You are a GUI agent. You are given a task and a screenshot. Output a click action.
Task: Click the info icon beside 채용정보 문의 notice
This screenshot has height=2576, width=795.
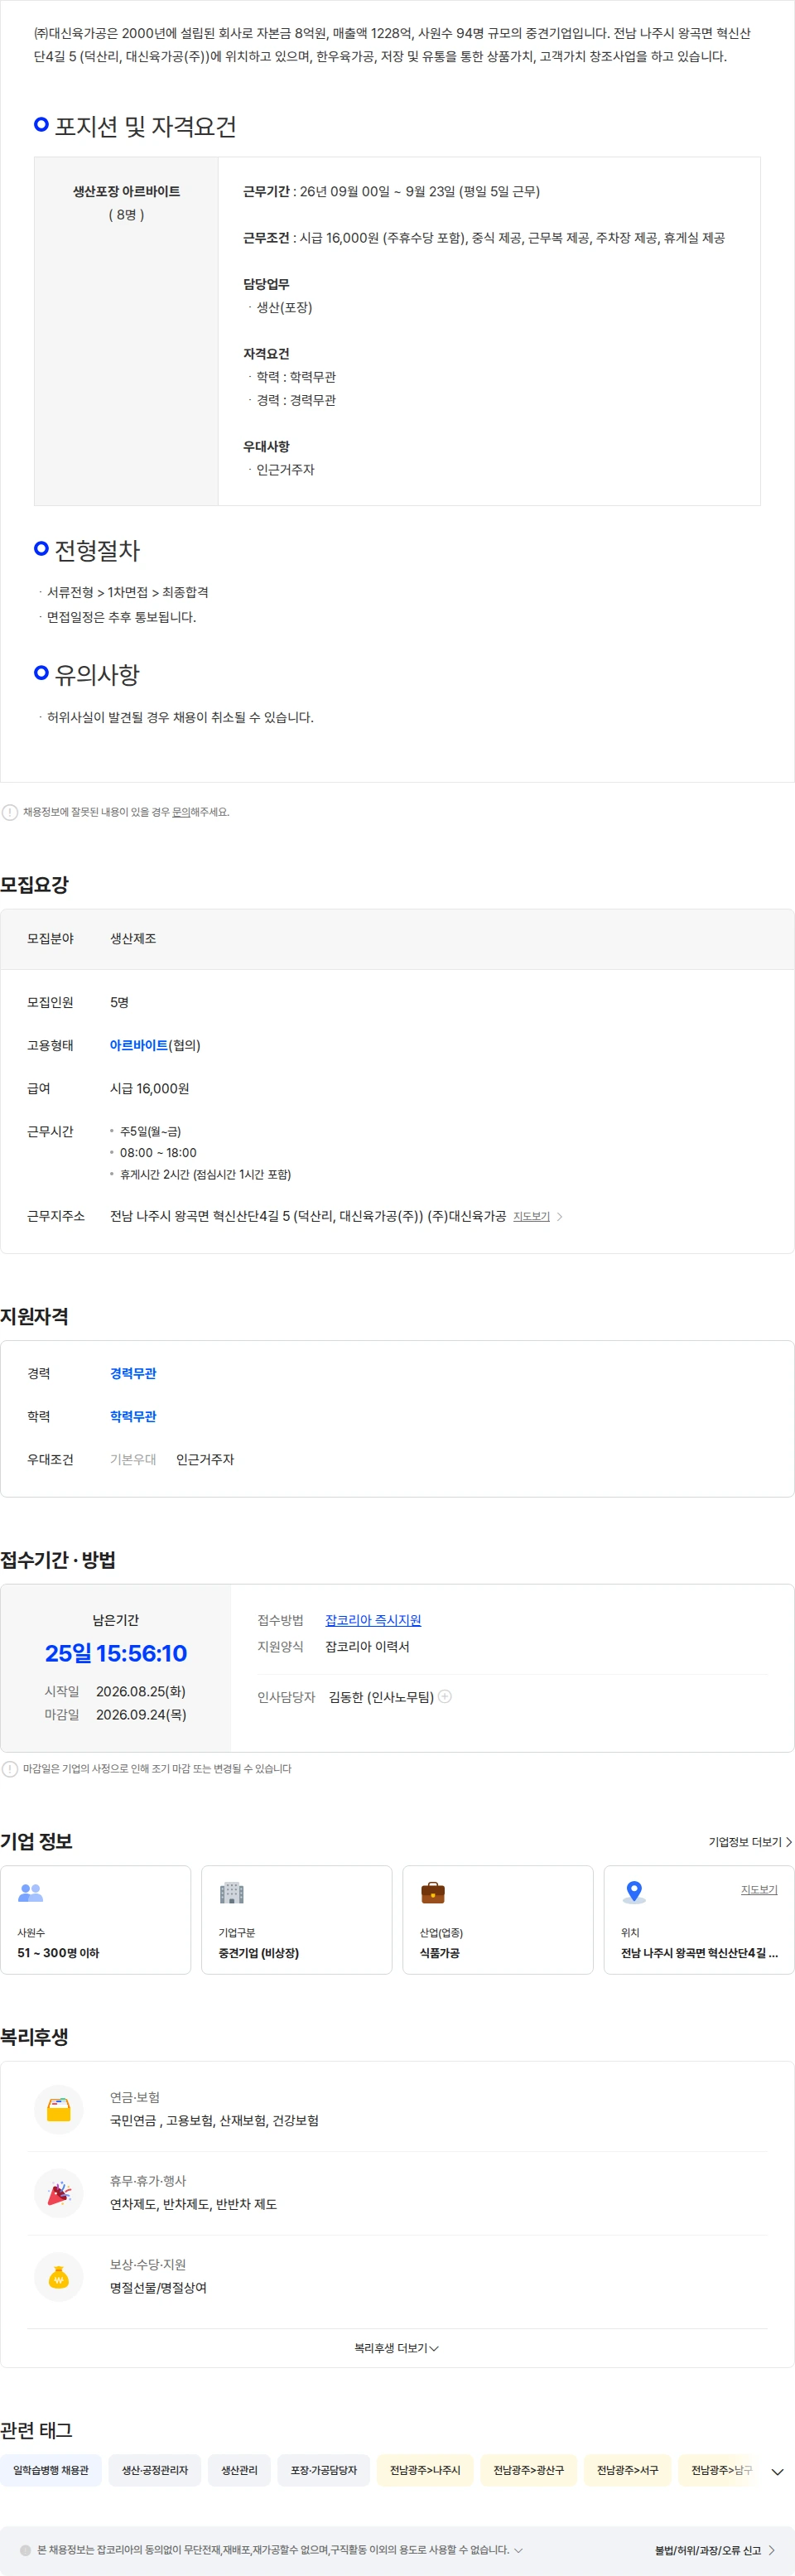(10, 812)
